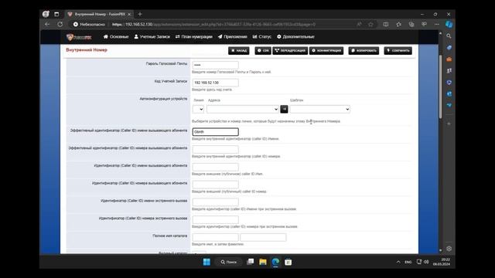Click the emergency caller ID name field
This screenshot has height=278, width=495.
click(215, 202)
